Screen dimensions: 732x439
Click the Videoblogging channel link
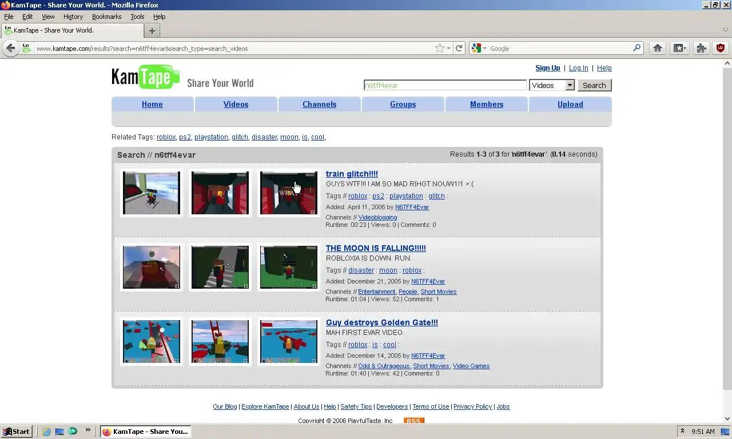click(x=377, y=217)
